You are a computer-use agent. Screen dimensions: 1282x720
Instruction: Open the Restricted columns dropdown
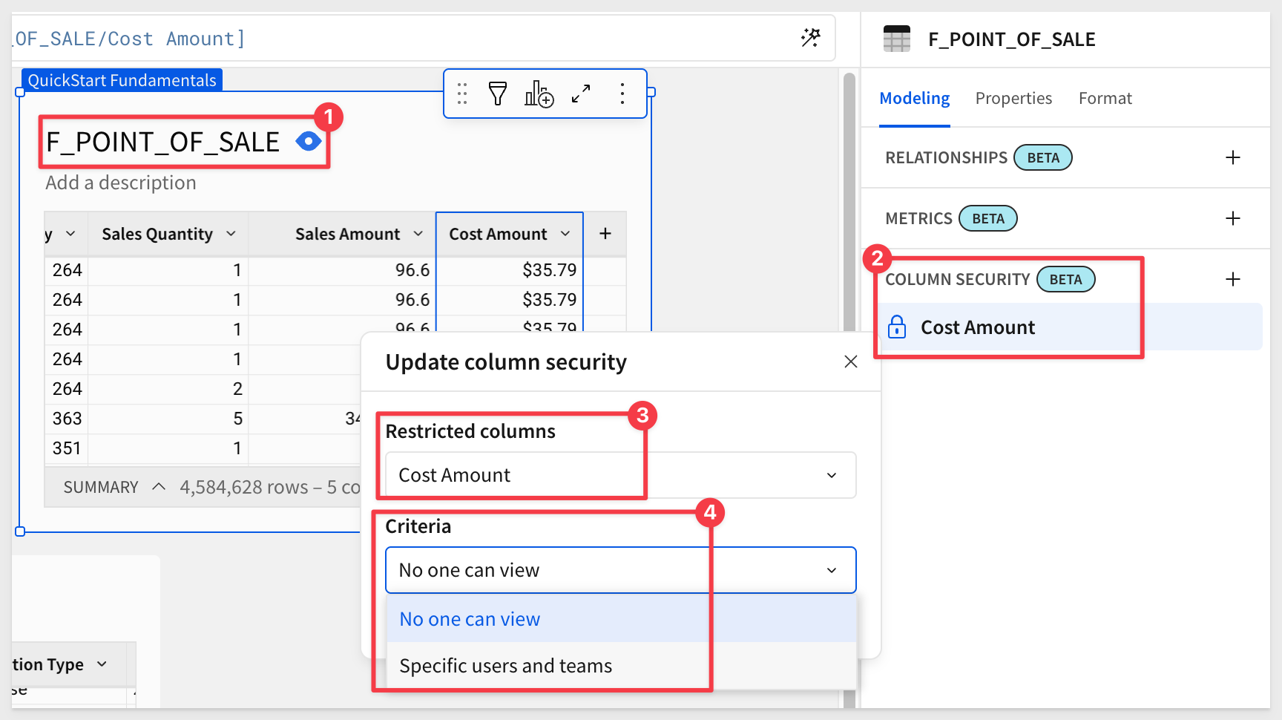(x=620, y=475)
